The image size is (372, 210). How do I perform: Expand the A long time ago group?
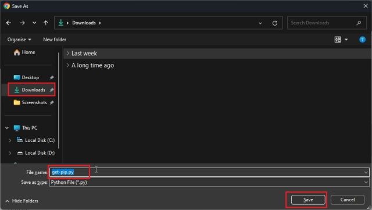pos(67,65)
